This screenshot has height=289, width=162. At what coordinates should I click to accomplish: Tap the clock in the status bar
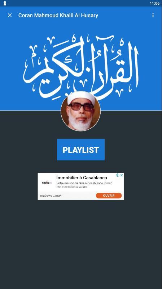click(154, 3)
